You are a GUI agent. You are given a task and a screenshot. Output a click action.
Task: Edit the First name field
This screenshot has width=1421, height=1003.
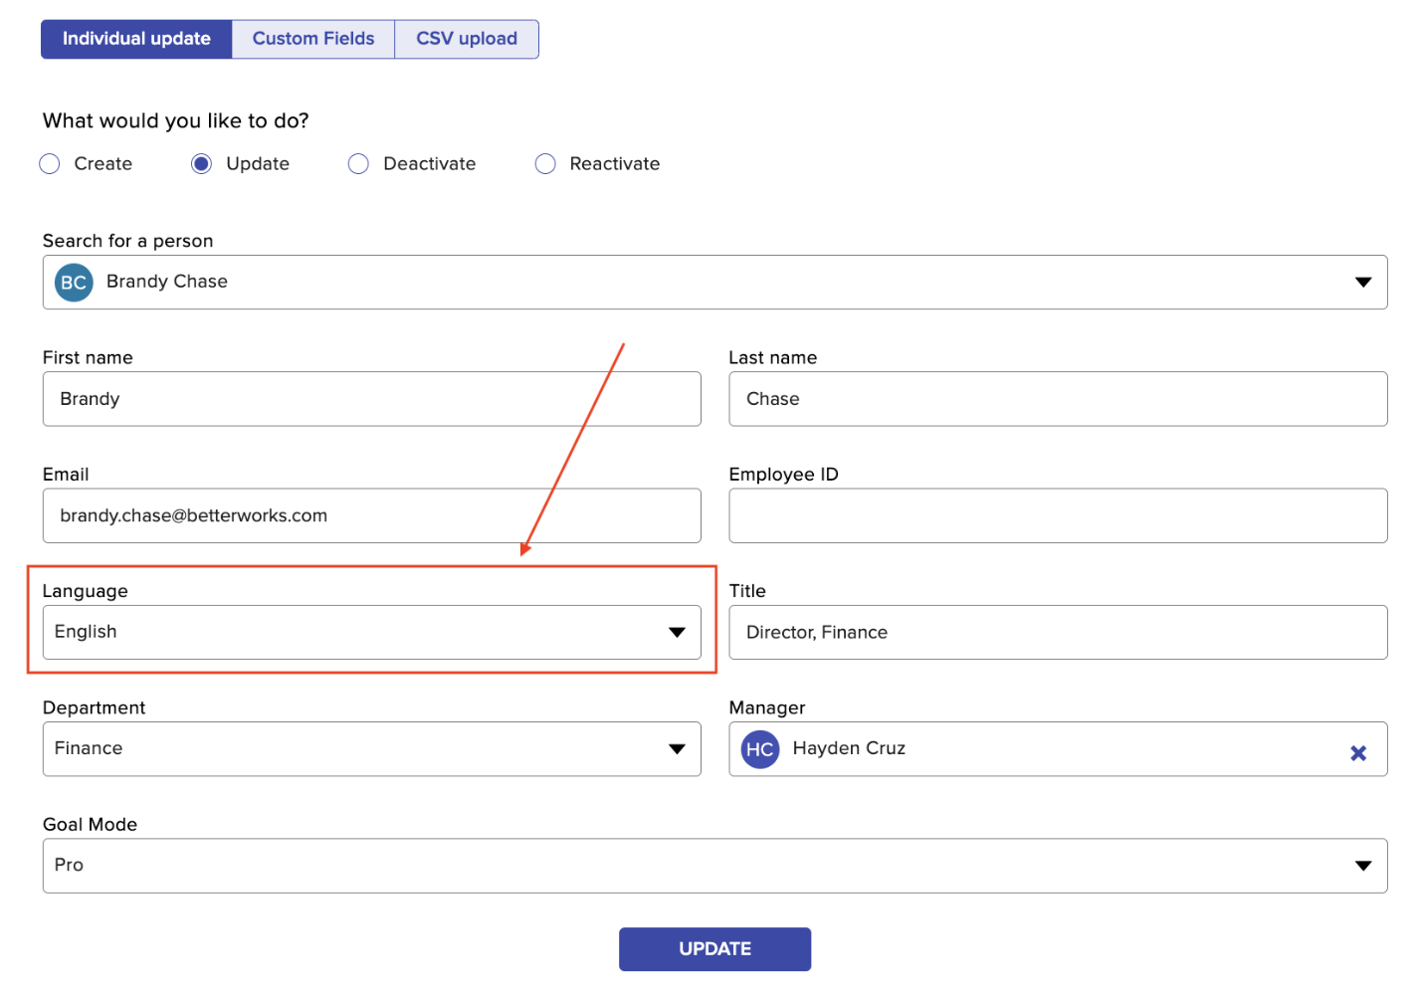tap(372, 399)
